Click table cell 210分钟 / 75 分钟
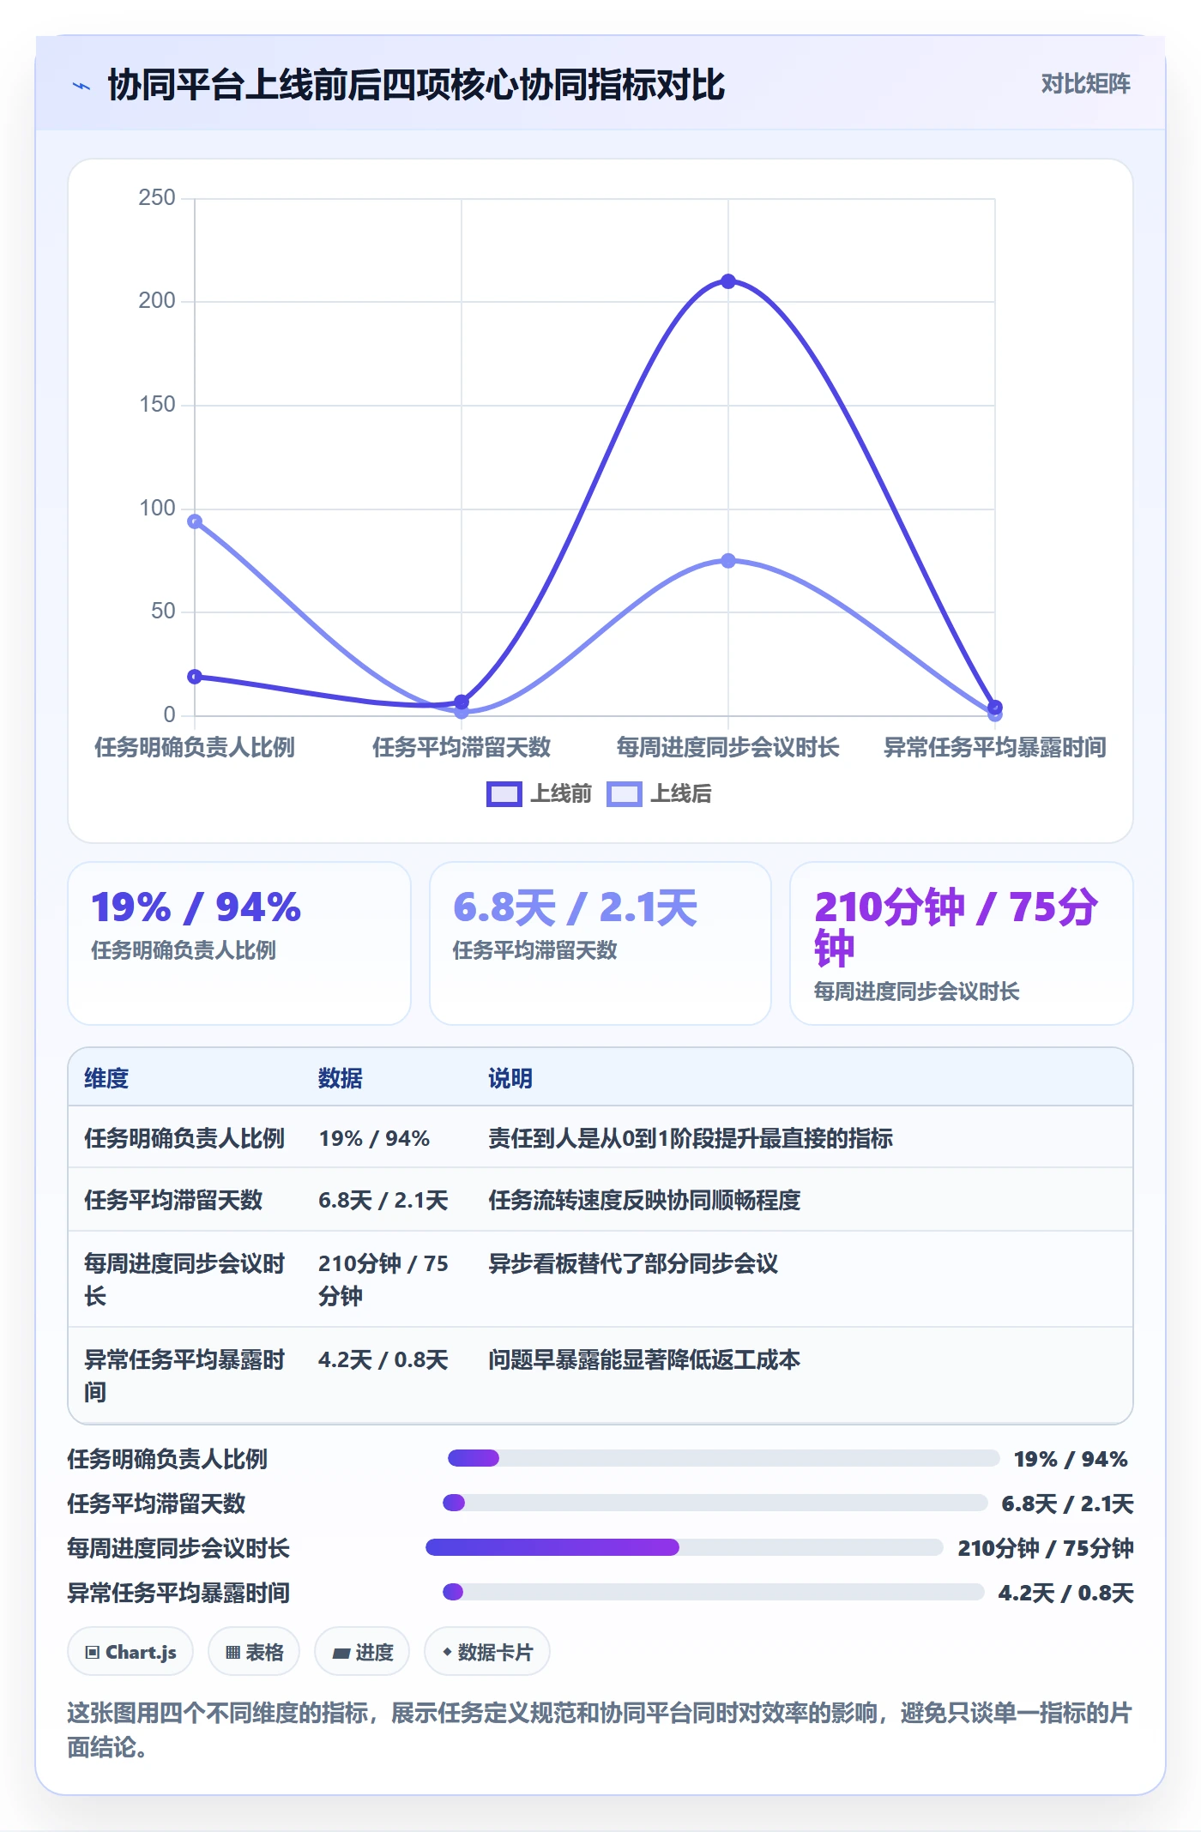Screen dimensions: 1201x1832 tap(383, 1280)
